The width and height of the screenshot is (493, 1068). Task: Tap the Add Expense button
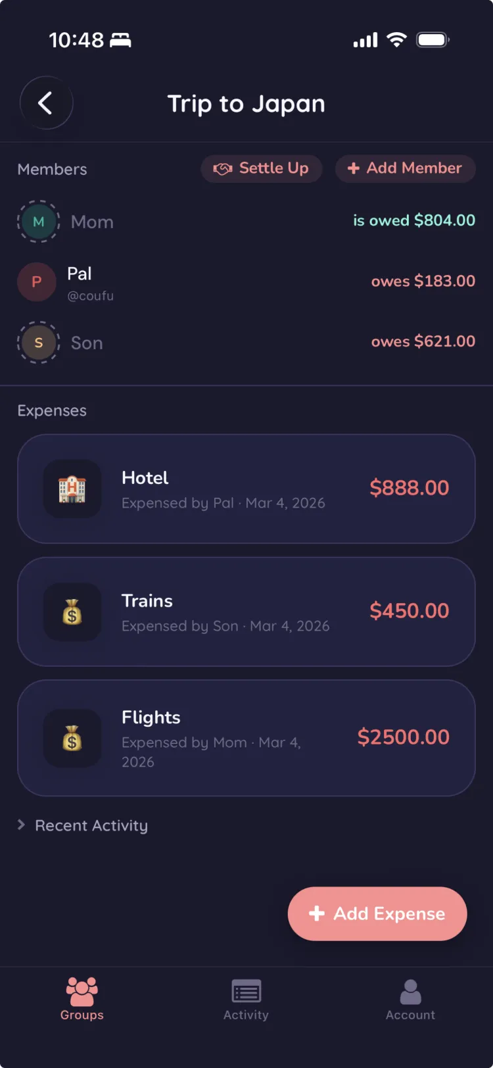pyautogui.click(x=377, y=913)
